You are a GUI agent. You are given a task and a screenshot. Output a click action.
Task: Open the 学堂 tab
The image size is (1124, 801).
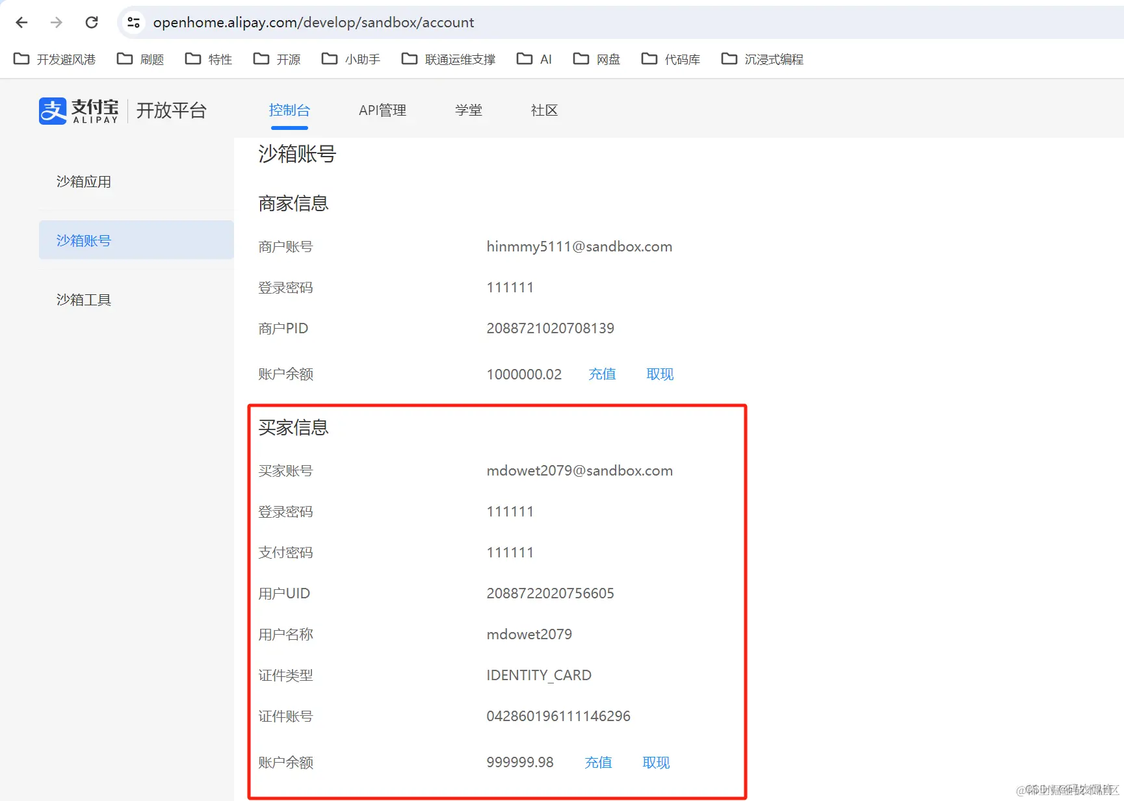[469, 110]
